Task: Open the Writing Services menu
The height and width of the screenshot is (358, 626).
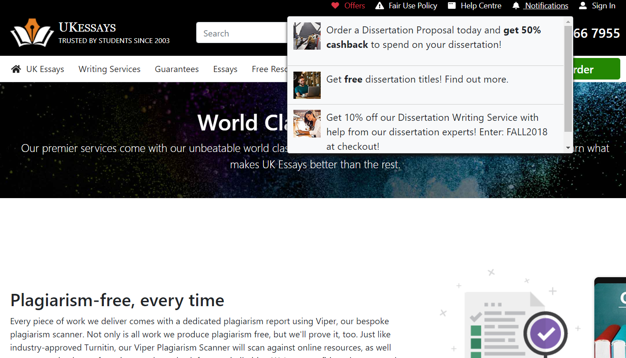Action: click(110, 69)
